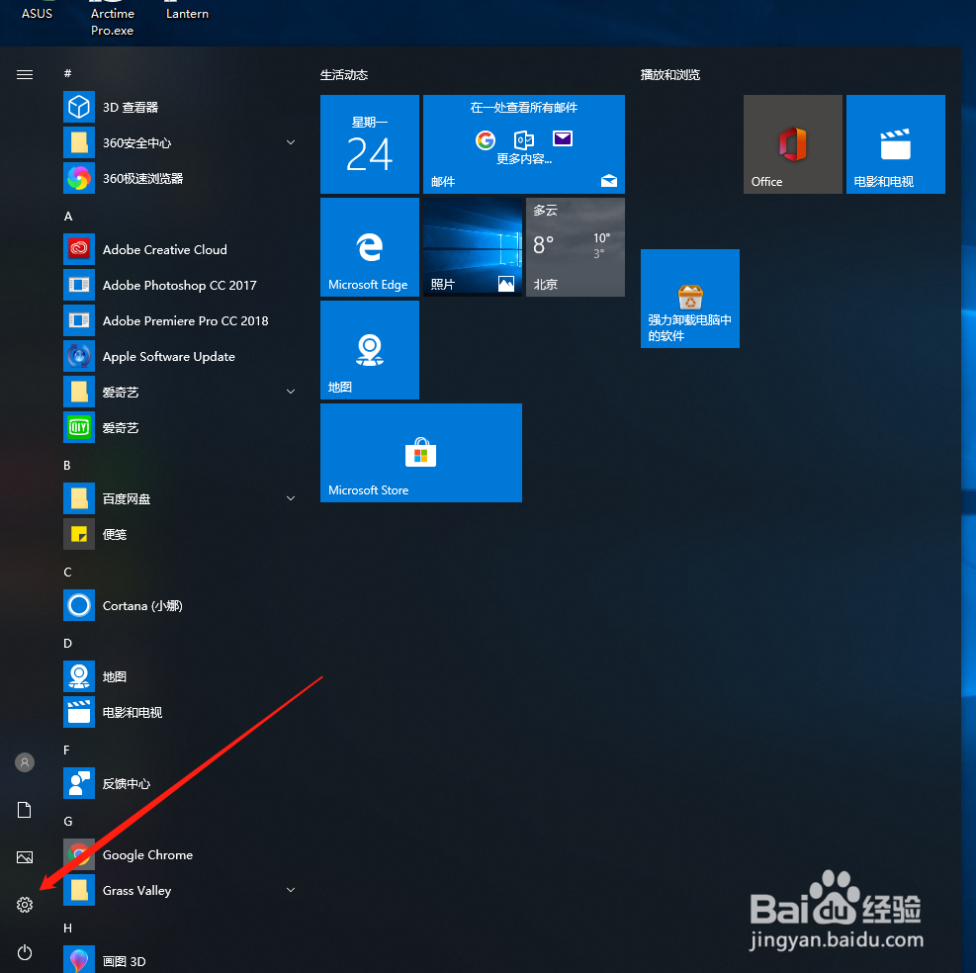Open 地图 in the app list
Image resolution: width=976 pixels, height=973 pixels.
(179, 676)
